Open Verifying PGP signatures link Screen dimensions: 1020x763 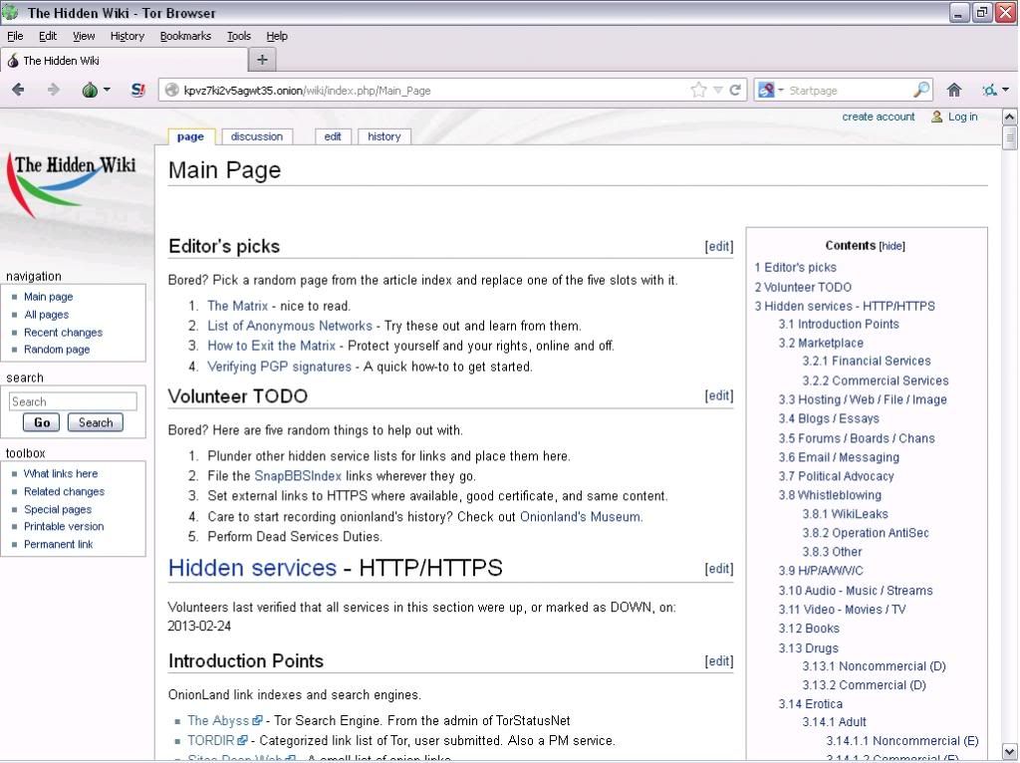279,367
